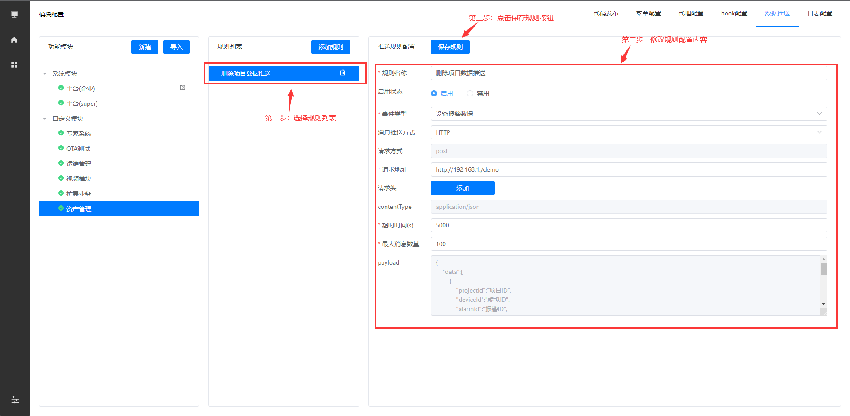
Task: Click payload scrollbar down arrow
Action: (x=823, y=304)
